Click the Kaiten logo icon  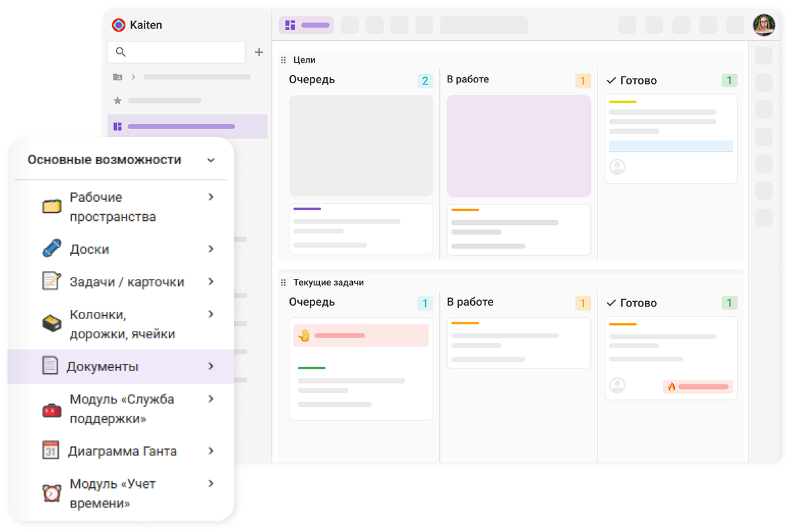click(119, 25)
